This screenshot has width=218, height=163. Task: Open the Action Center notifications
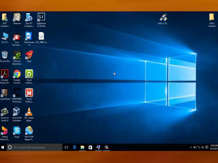(207, 147)
